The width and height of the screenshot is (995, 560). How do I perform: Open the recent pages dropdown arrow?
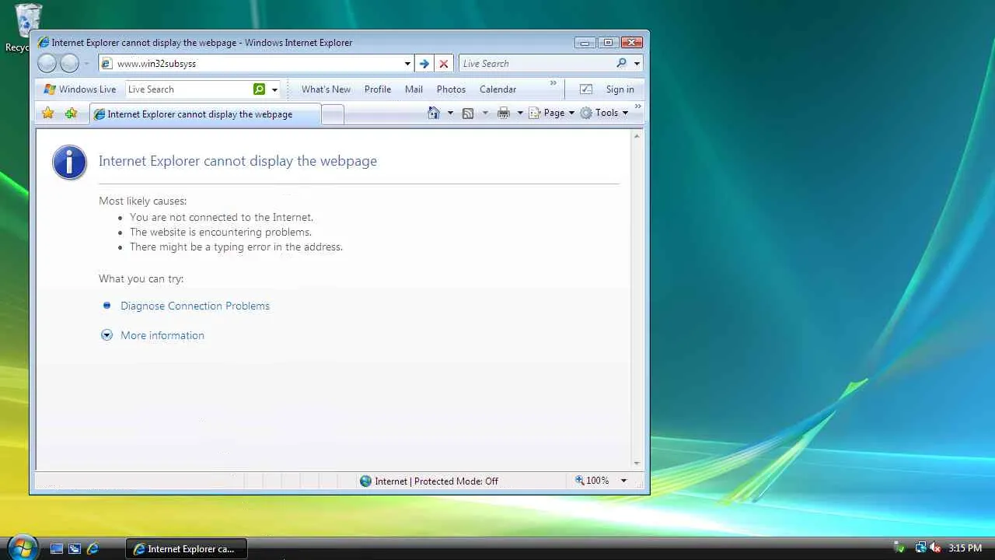pos(86,64)
